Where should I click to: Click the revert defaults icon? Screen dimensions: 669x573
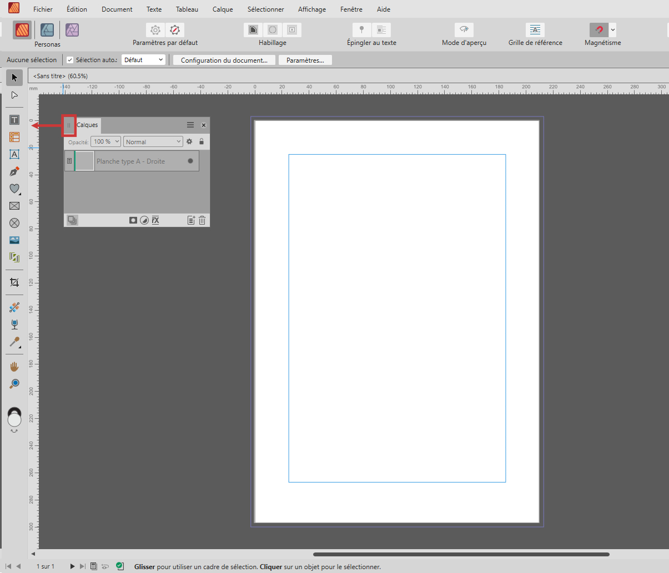point(175,30)
